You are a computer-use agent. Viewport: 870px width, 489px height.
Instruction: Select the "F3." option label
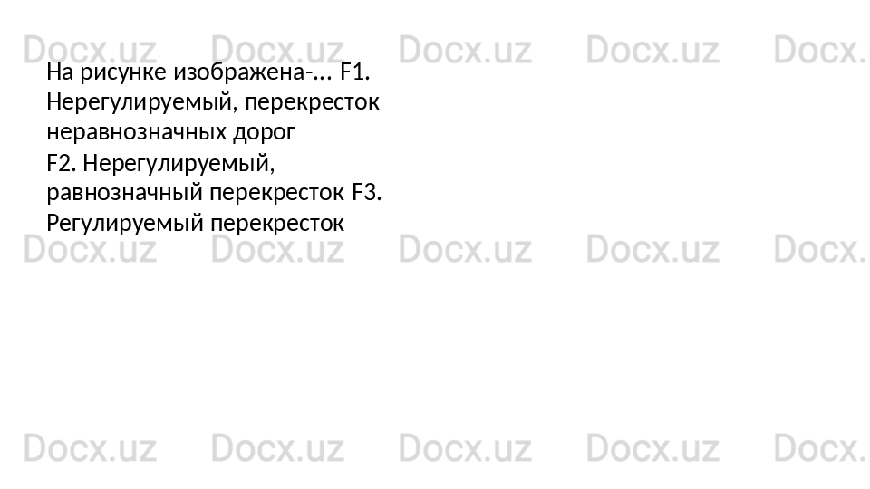pyautogui.click(x=365, y=192)
